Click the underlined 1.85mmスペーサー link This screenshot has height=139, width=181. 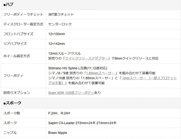click(100, 73)
